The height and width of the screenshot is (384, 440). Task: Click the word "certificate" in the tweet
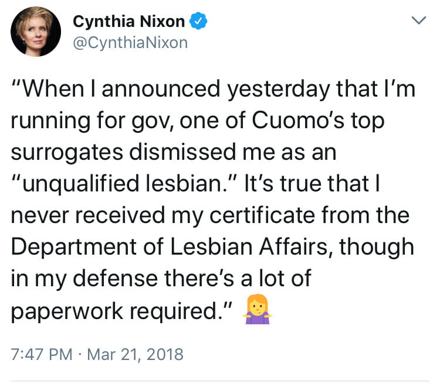point(262,215)
